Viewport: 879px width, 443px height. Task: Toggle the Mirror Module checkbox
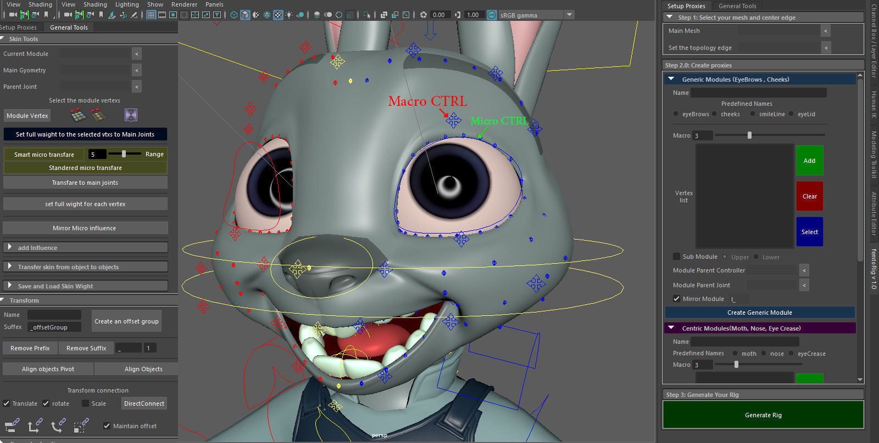tap(676, 299)
